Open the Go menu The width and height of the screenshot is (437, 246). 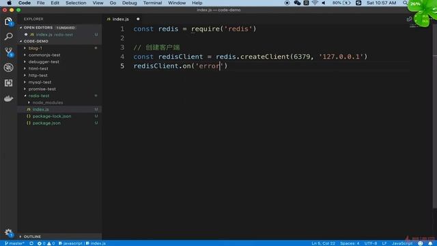coord(113,3)
